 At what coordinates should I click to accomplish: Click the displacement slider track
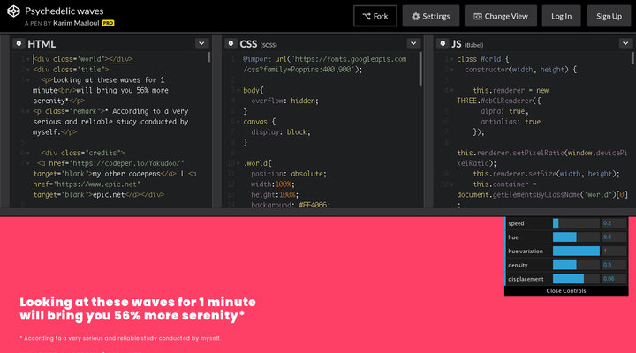click(575, 279)
